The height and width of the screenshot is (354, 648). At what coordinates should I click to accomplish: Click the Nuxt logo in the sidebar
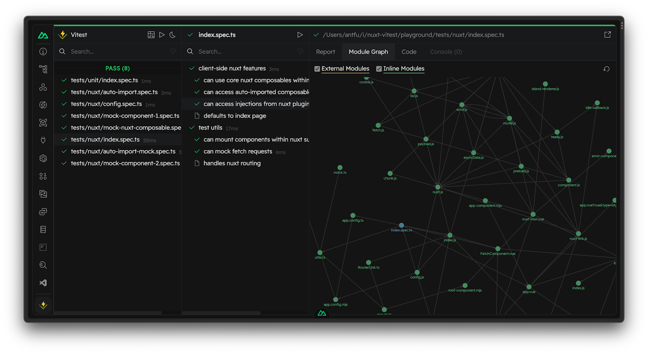pyautogui.click(x=43, y=35)
